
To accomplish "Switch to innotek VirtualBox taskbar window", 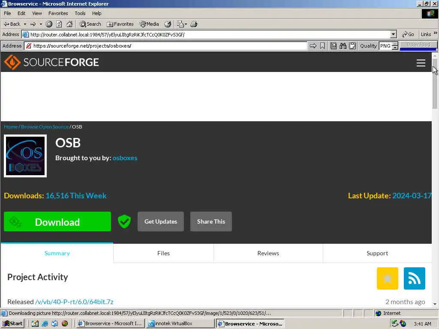I will coord(180,324).
